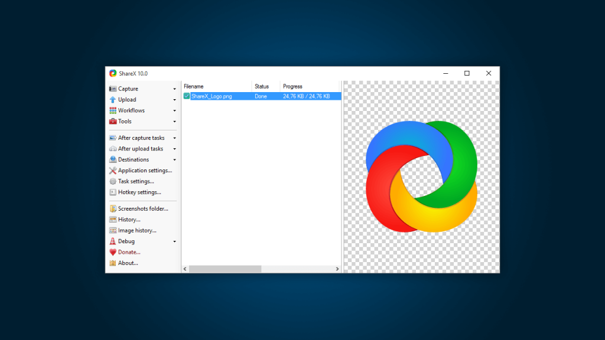Open the About dialog

tap(128, 263)
